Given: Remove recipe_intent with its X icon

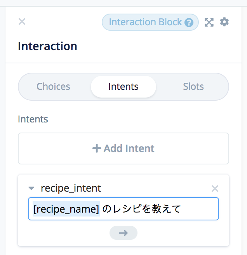Looking at the screenshot, I should (x=215, y=189).
